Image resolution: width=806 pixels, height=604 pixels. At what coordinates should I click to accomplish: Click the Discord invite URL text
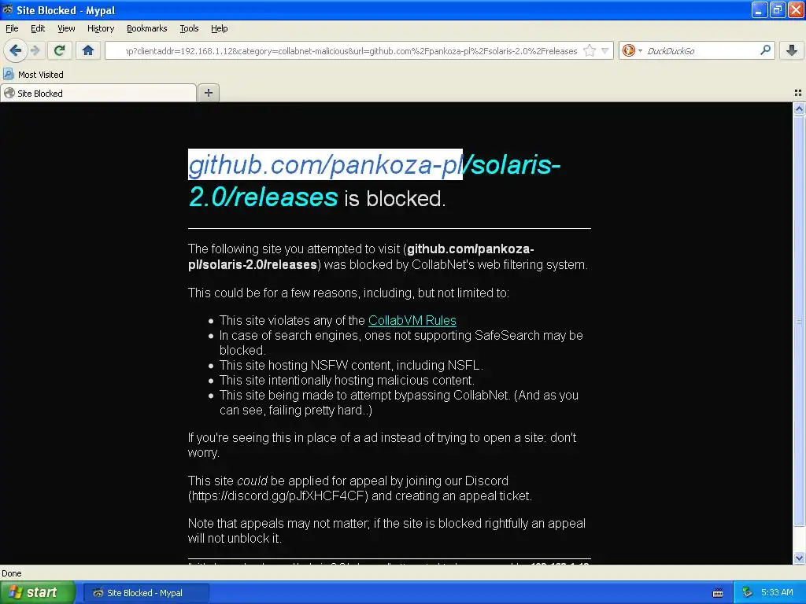(278, 496)
